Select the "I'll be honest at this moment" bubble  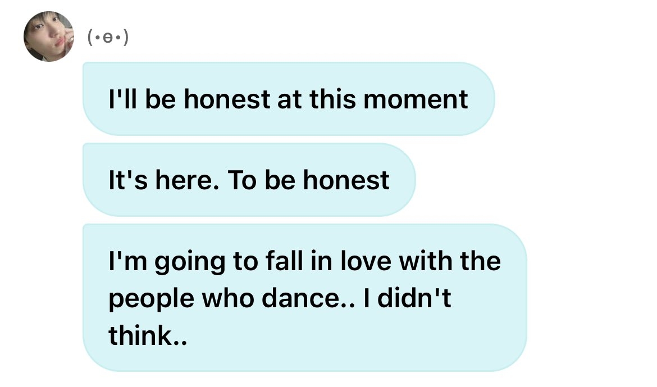(x=289, y=99)
